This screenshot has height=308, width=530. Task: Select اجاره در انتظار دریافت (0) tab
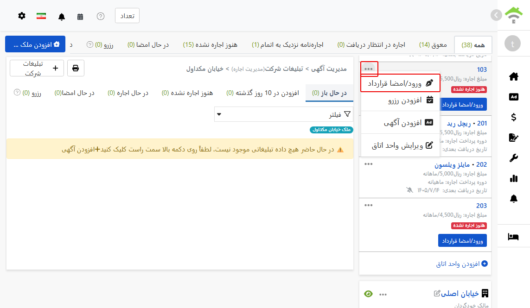click(371, 44)
